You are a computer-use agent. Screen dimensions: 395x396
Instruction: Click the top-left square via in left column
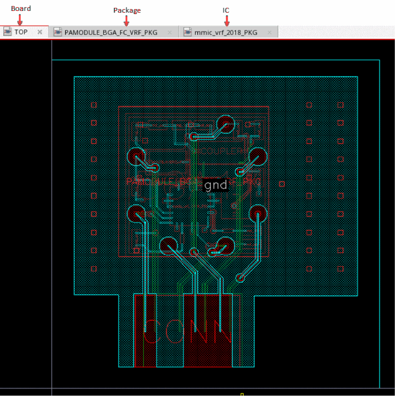tap(94, 105)
